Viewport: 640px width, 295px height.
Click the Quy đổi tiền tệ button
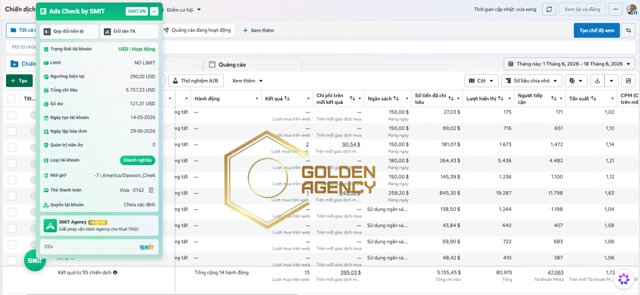[x=69, y=31]
